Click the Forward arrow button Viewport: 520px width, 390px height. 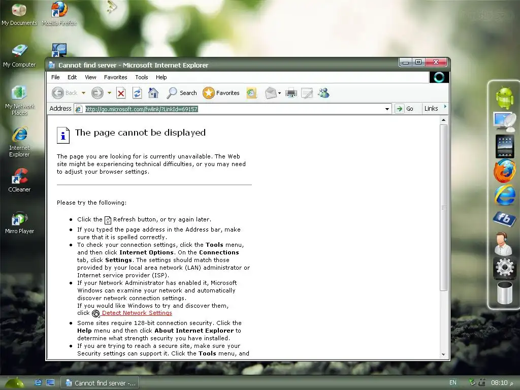97,93
